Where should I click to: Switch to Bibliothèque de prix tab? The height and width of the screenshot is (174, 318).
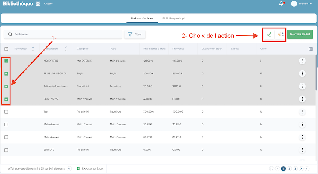tap(174, 18)
